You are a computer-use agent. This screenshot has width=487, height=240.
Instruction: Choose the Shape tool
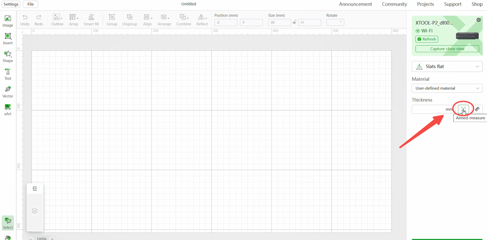pos(8,56)
